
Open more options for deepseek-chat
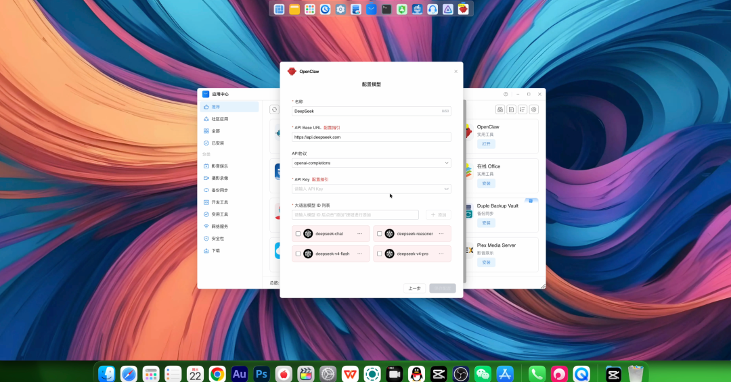click(360, 234)
